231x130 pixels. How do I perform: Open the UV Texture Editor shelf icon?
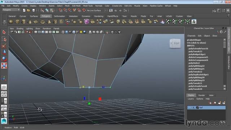coord(194,22)
